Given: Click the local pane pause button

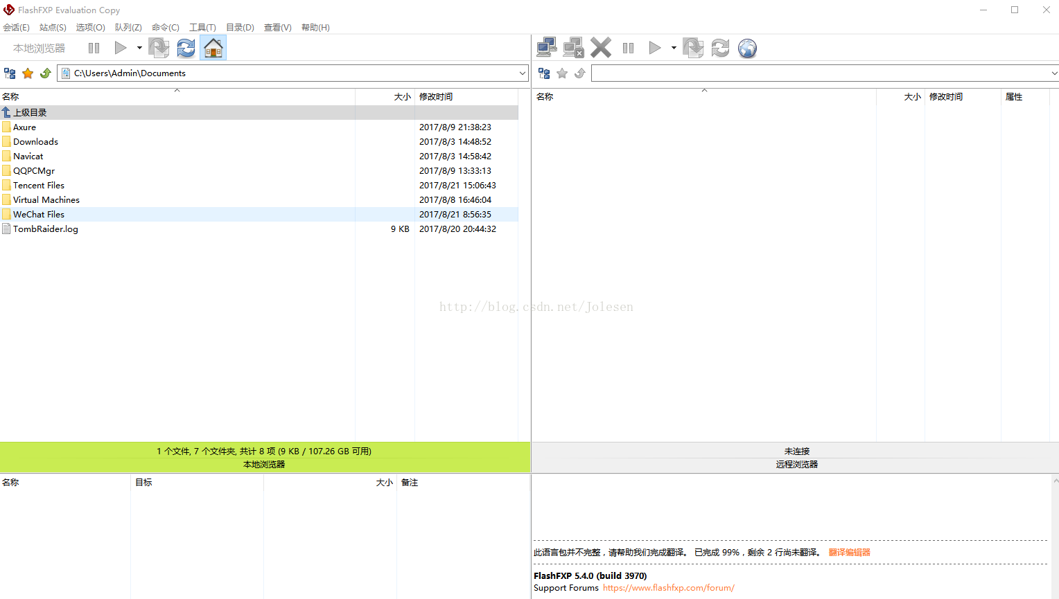Looking at the screenshot, I should [x=94, y=48].
